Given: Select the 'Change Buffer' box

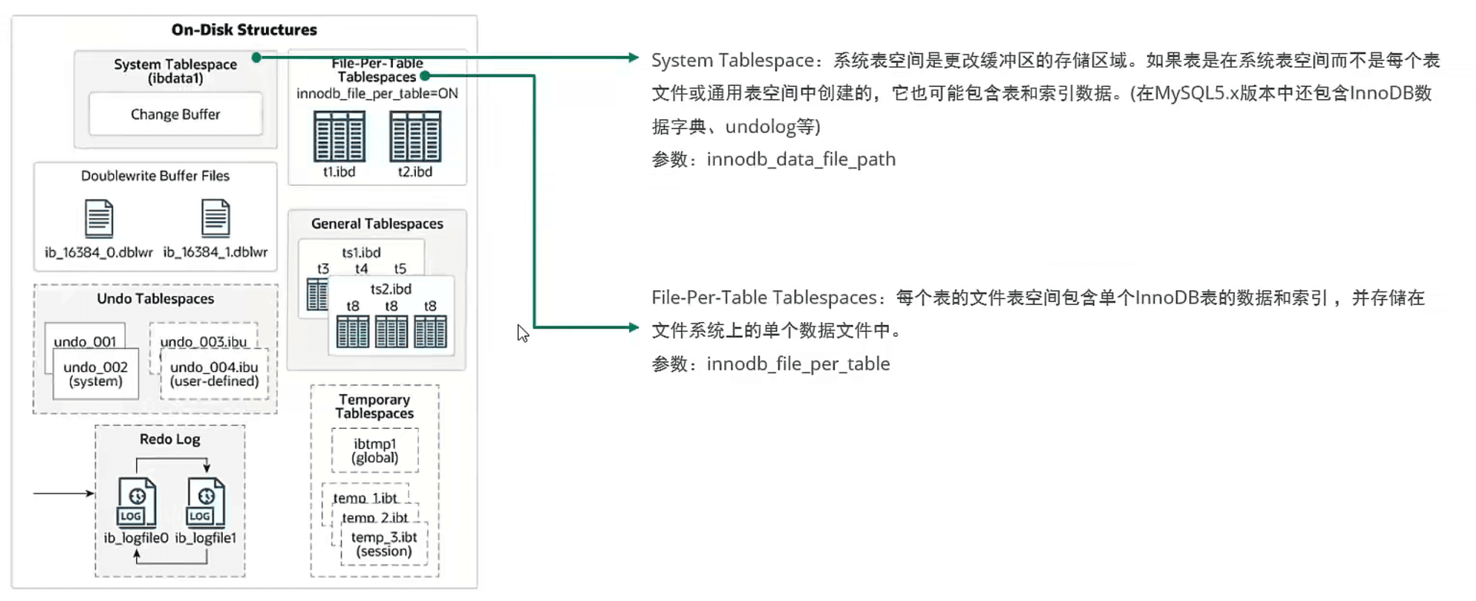Looking at the screenshot, I should point(175,114).
